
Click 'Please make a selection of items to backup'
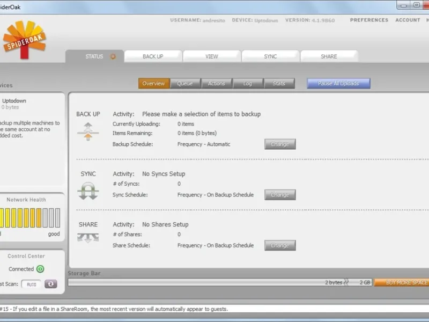click(202, 114)
